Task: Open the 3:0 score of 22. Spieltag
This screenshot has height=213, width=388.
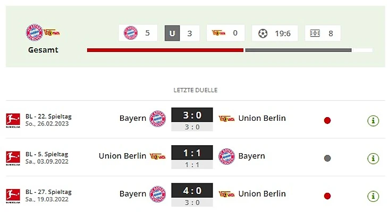Action: (x=192, y=115)
